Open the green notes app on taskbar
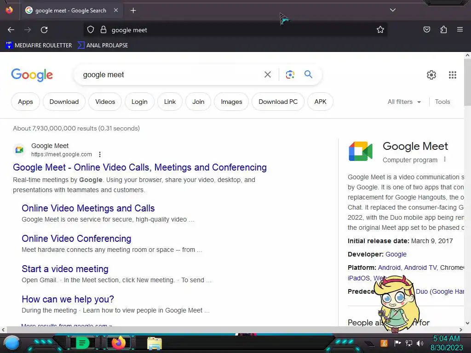 [x=82, y=343]
